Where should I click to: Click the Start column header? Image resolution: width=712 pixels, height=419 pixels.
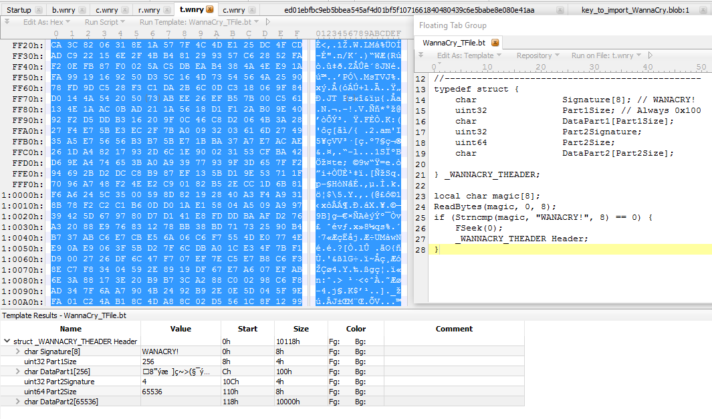[x=247, y=329]
